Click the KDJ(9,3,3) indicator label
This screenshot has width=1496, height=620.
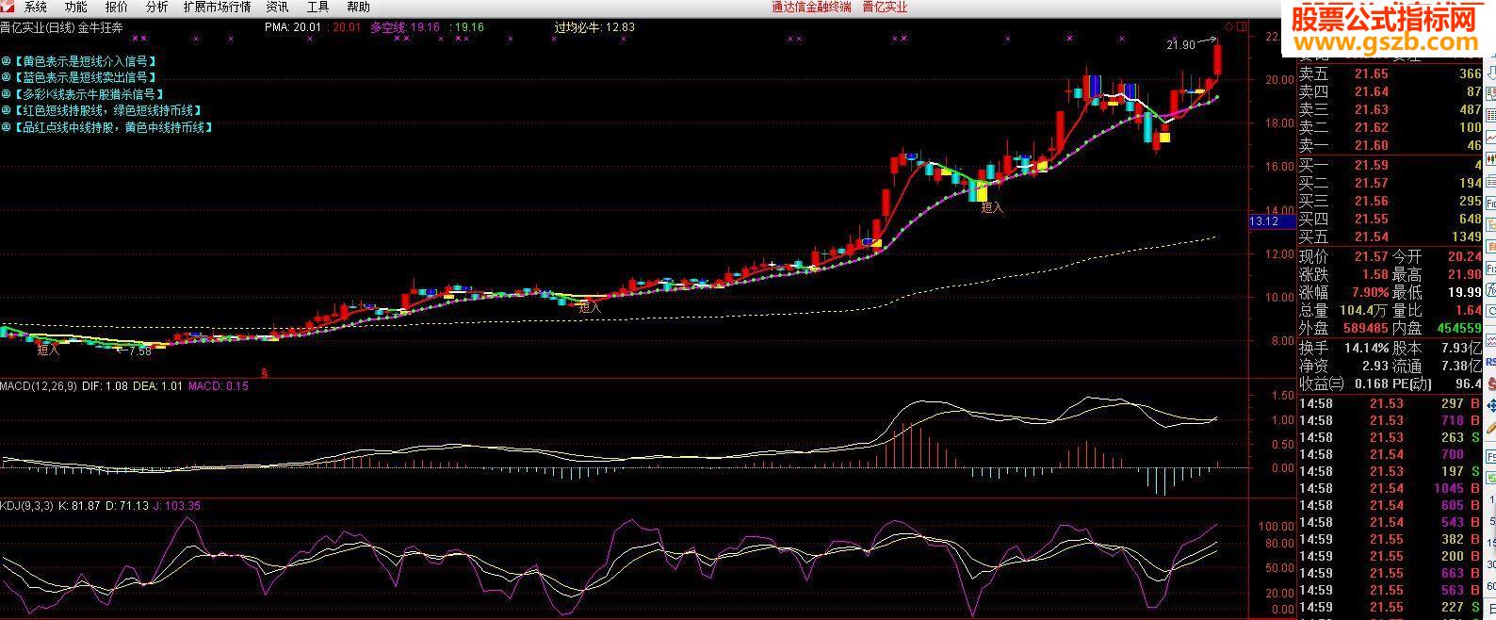point(27,506)
